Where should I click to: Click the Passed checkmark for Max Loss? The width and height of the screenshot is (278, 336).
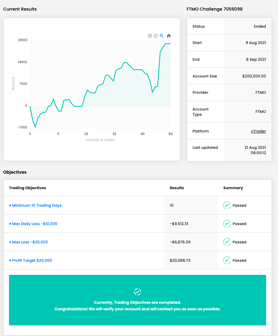coord(227,242)
